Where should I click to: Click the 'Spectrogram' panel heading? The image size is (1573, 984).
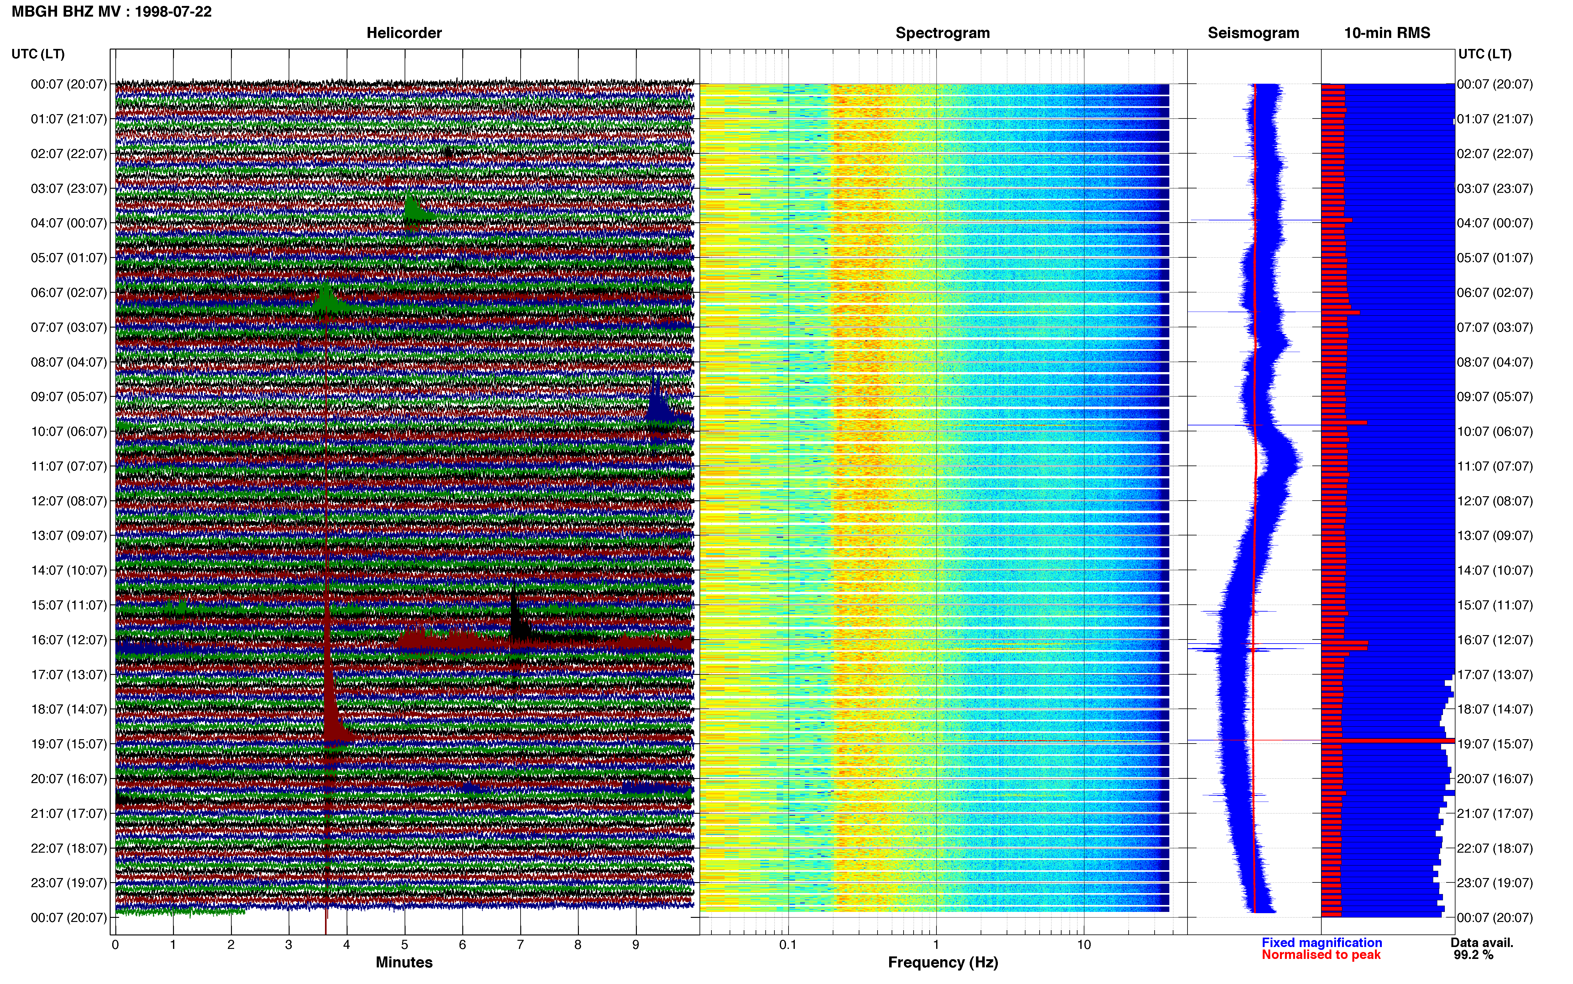pyautogui.click(x=943, y=33)
